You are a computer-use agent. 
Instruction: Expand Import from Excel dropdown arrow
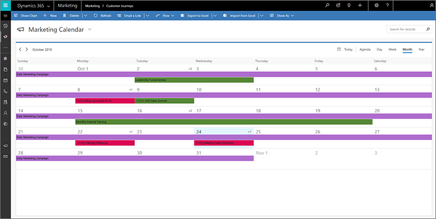262,16
